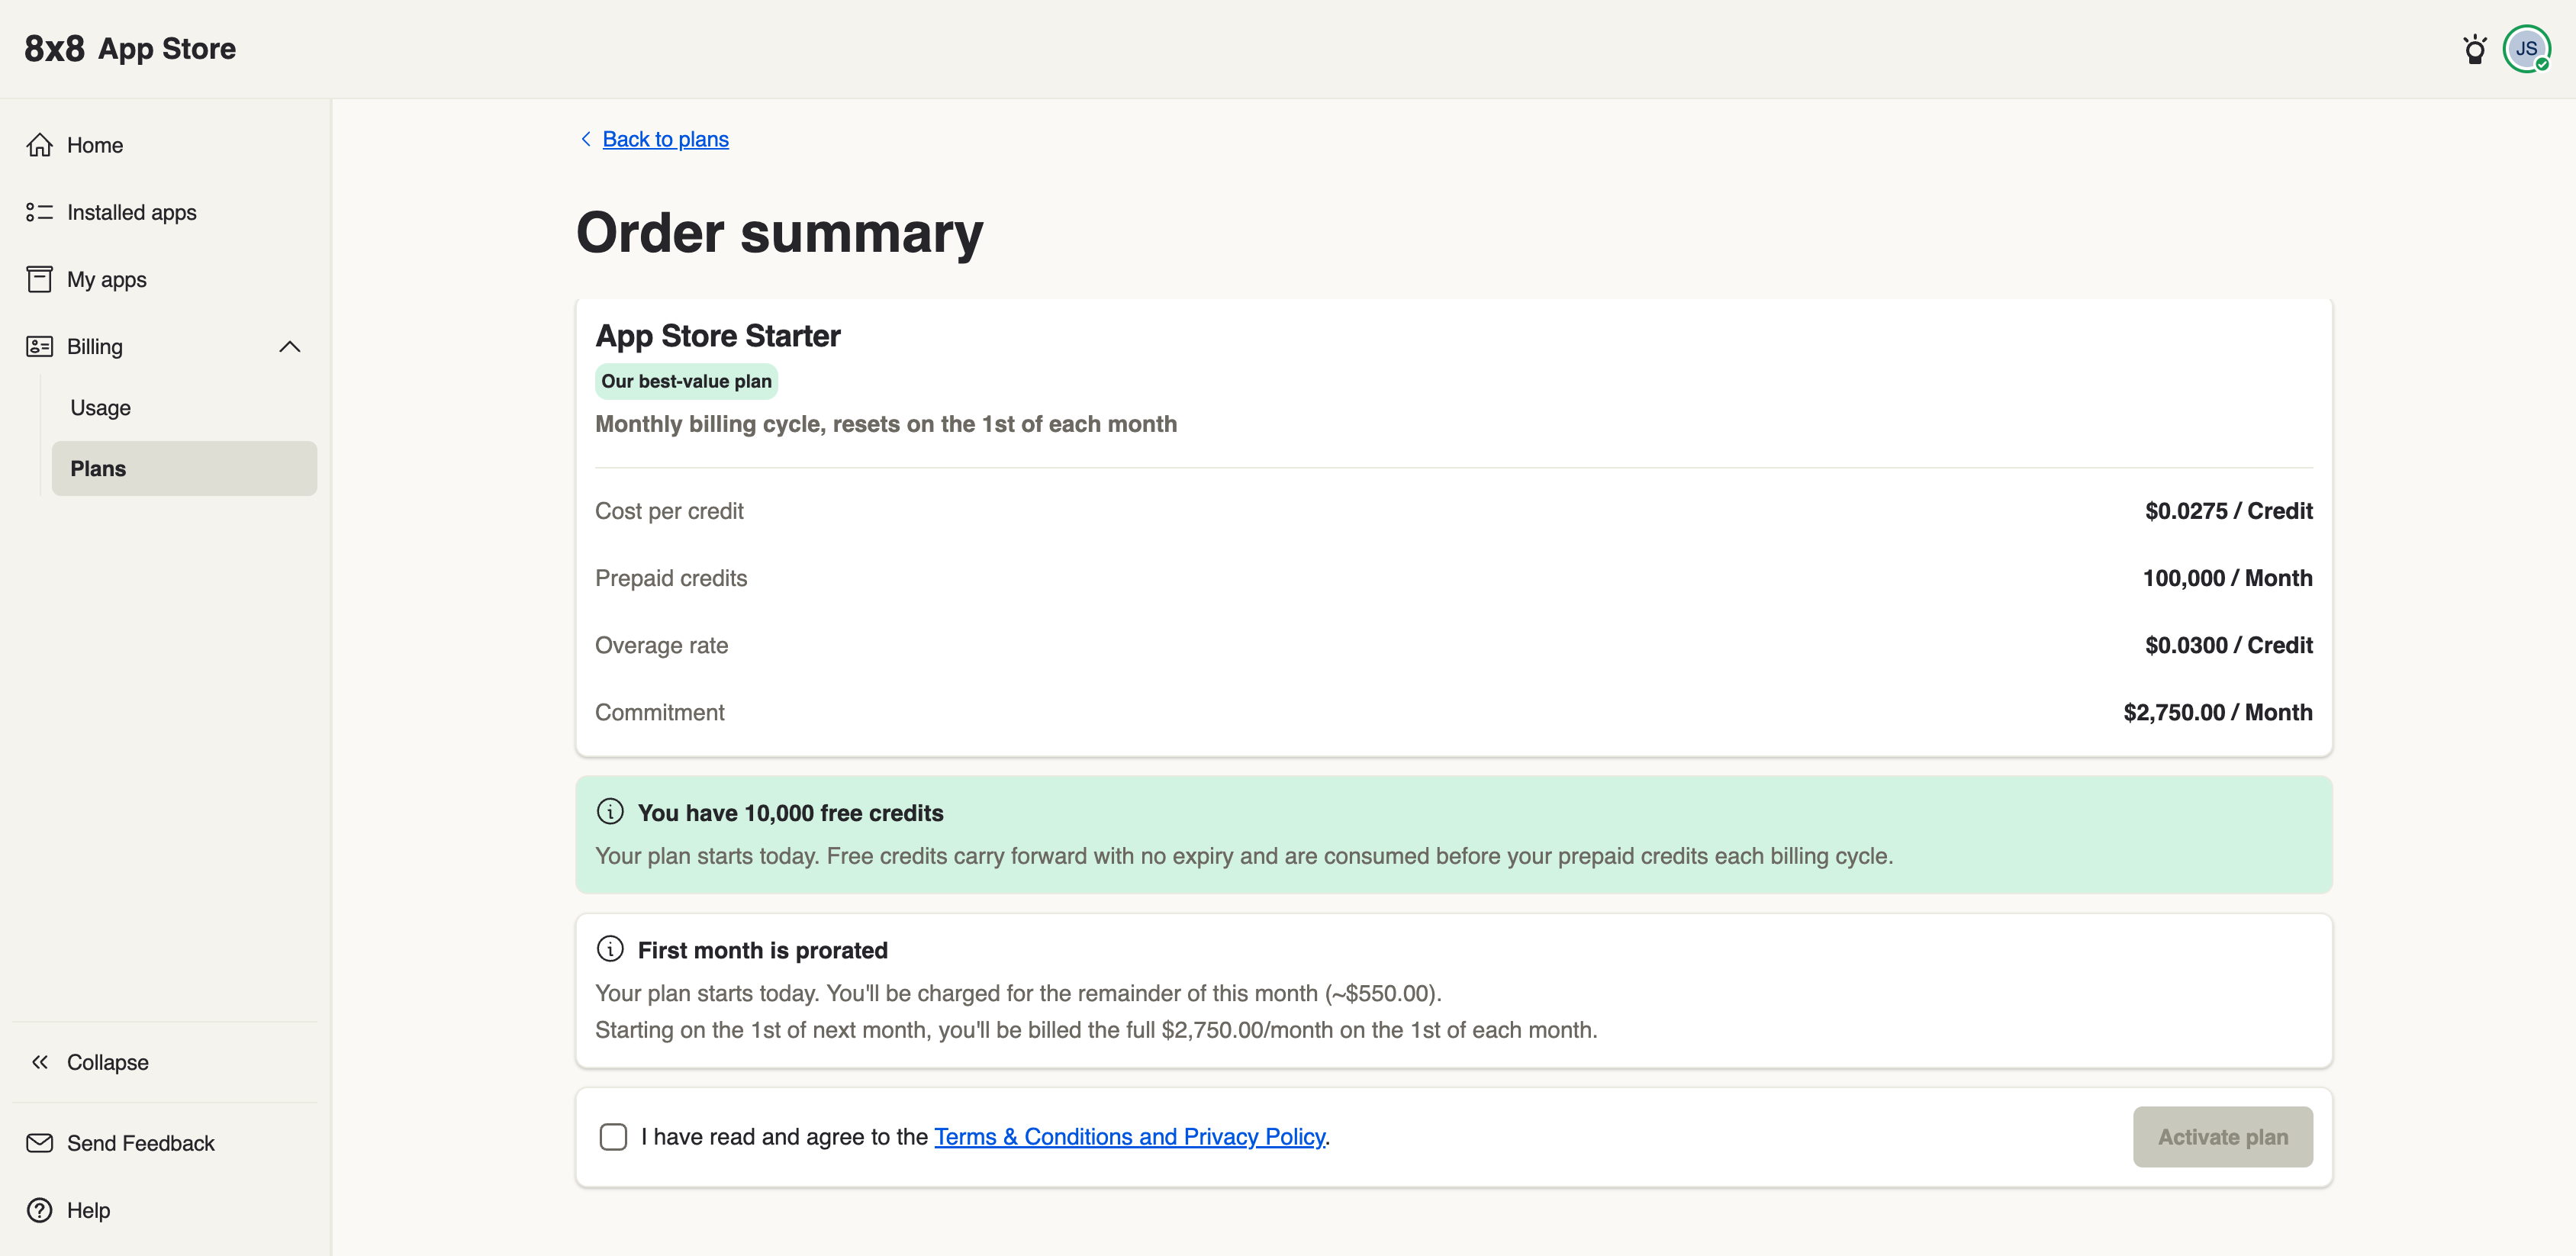Click the free credits carry forward text
2576x1256 pixels.
pyautogui.click(x=1243, y=856)
